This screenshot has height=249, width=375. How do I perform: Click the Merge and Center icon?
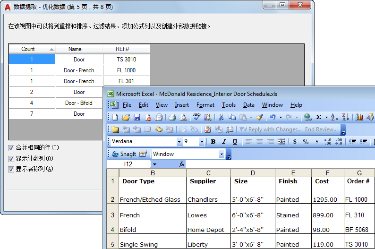(281, 142)
